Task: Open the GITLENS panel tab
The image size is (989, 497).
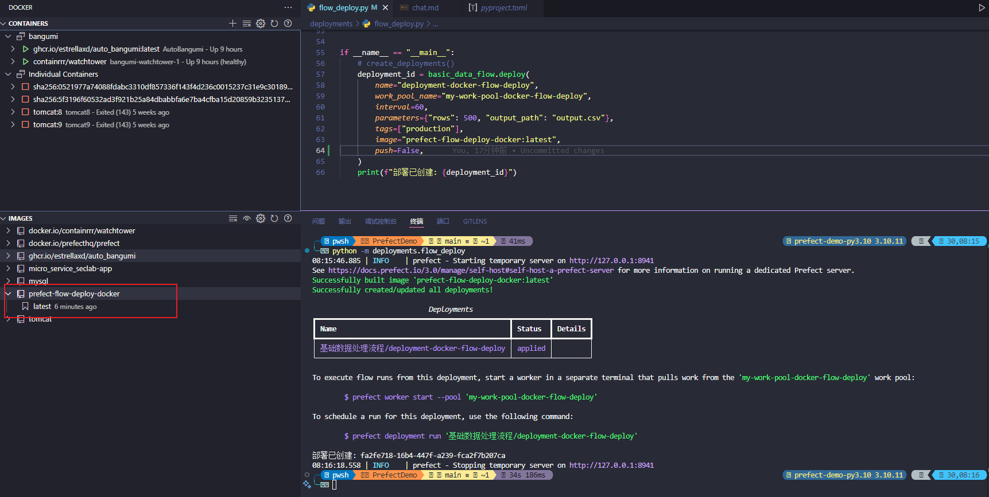Action: (475, 221)
